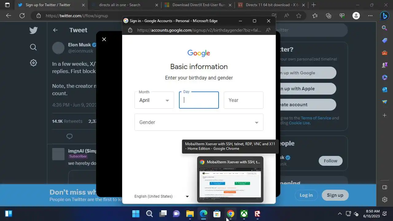393x221 pixels.
Task: Click 14.1K Retweets count
Action: [x=67, y=121]
